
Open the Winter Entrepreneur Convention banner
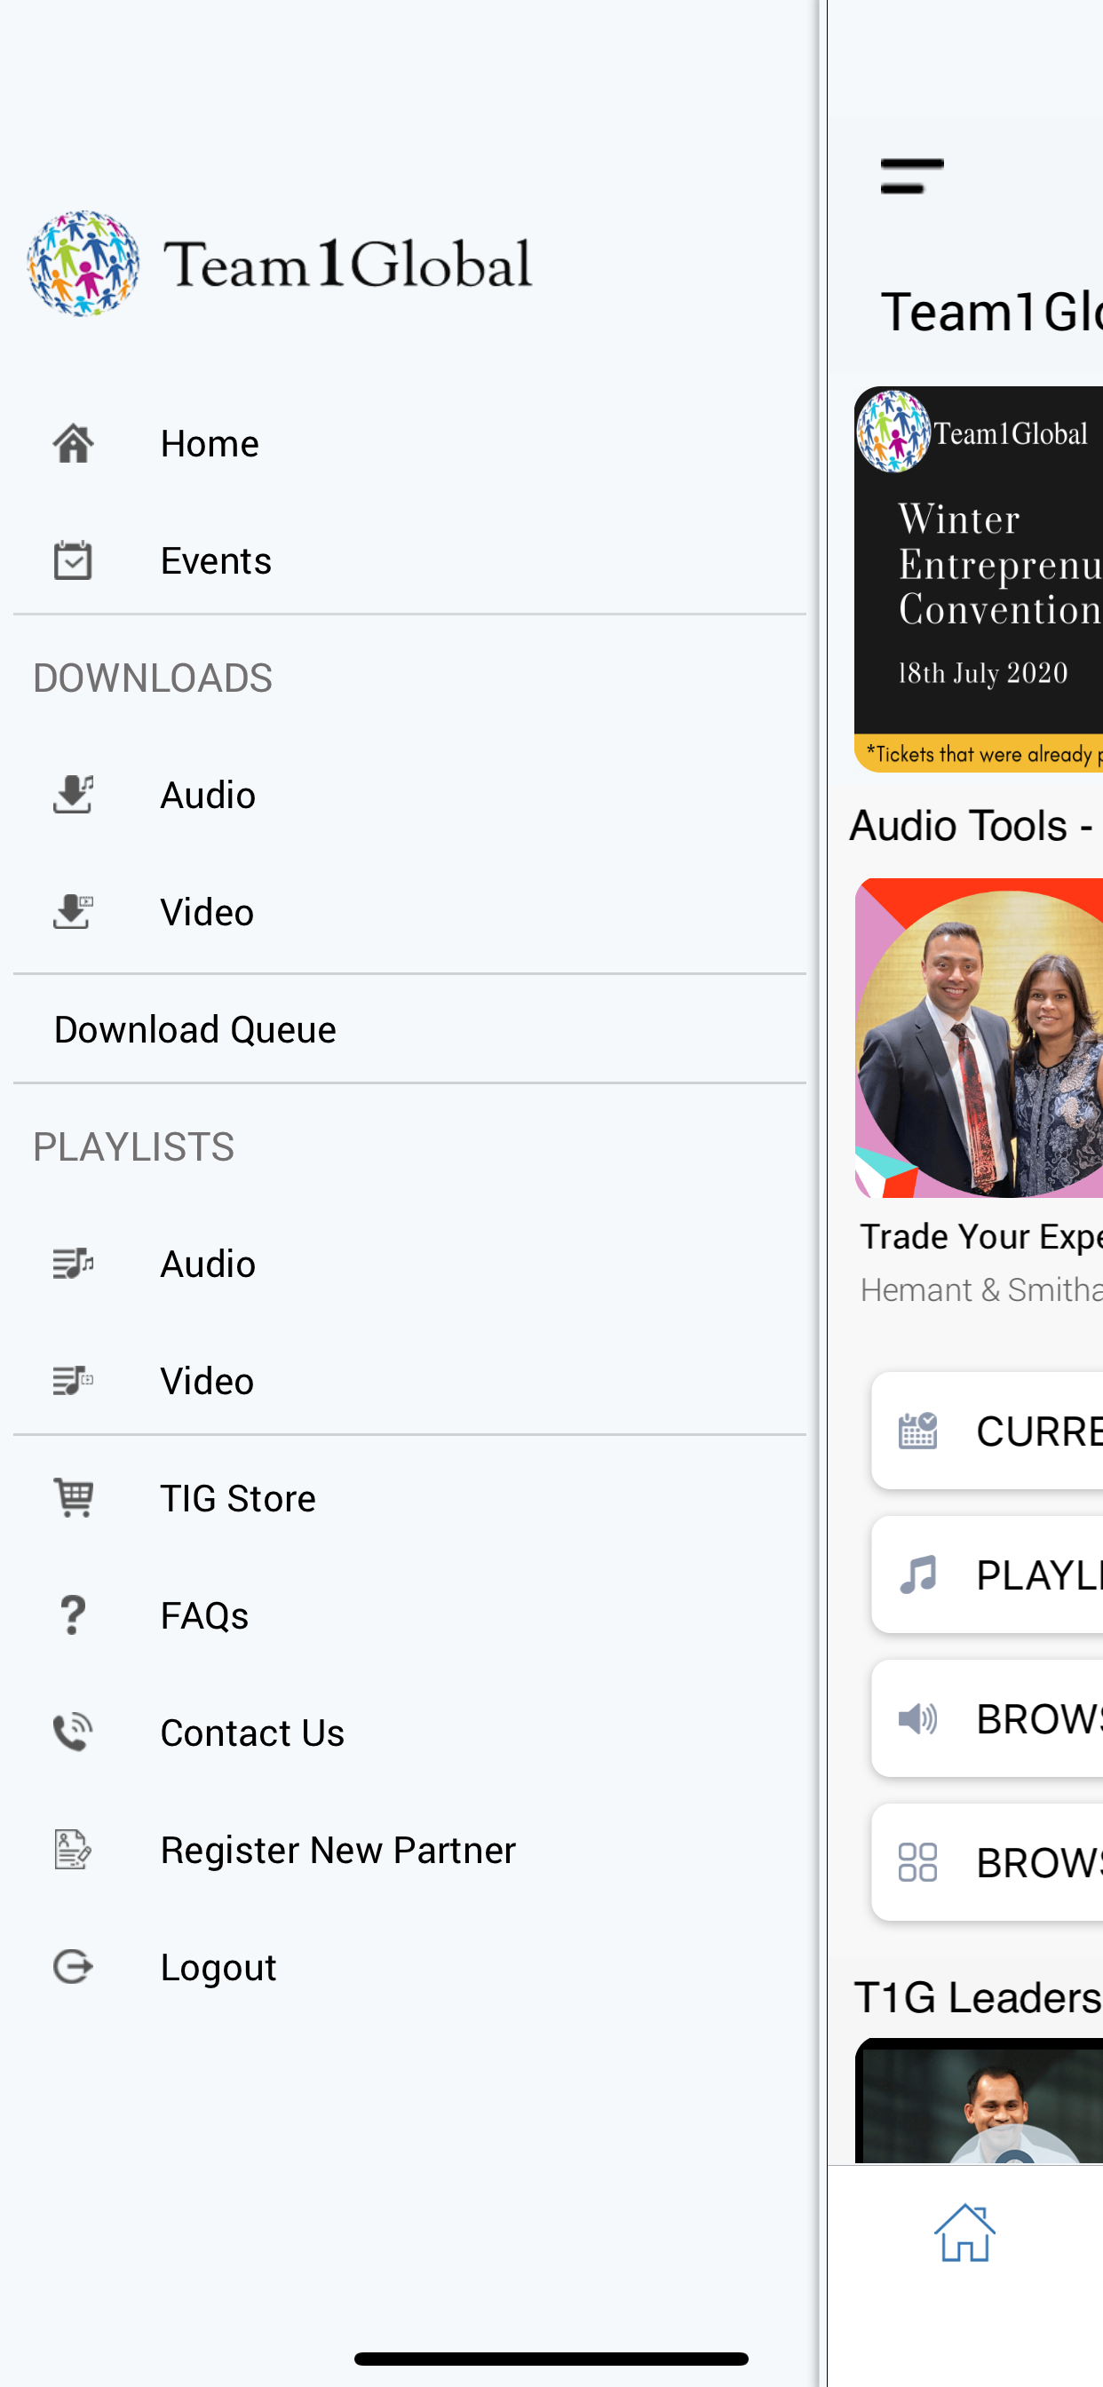click(979, 579)
